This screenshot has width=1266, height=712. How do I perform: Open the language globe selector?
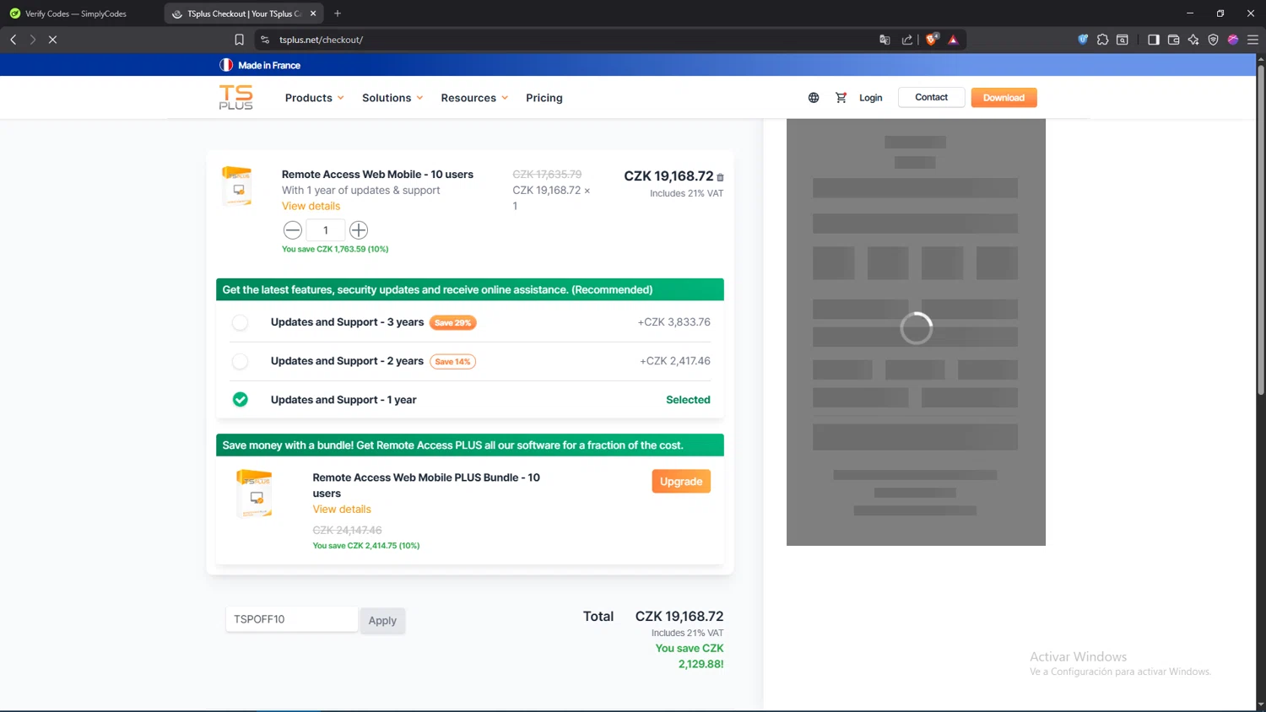814,98
